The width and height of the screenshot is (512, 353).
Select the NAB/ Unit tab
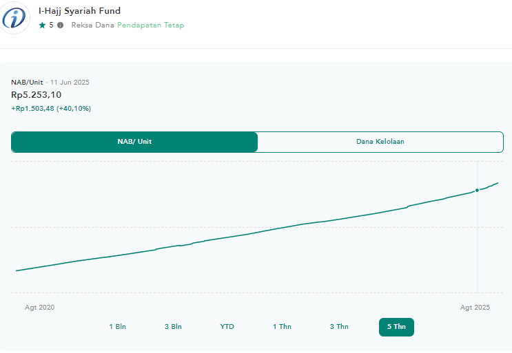point(134,142)
